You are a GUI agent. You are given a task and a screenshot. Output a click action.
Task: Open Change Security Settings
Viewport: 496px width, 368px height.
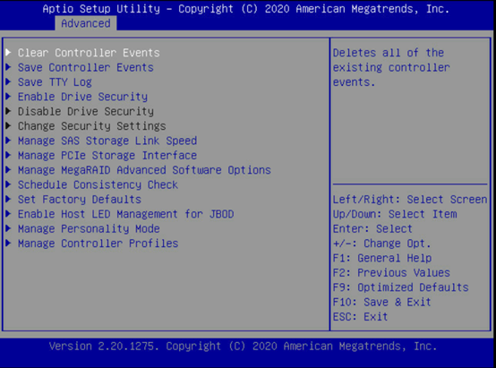91,126
